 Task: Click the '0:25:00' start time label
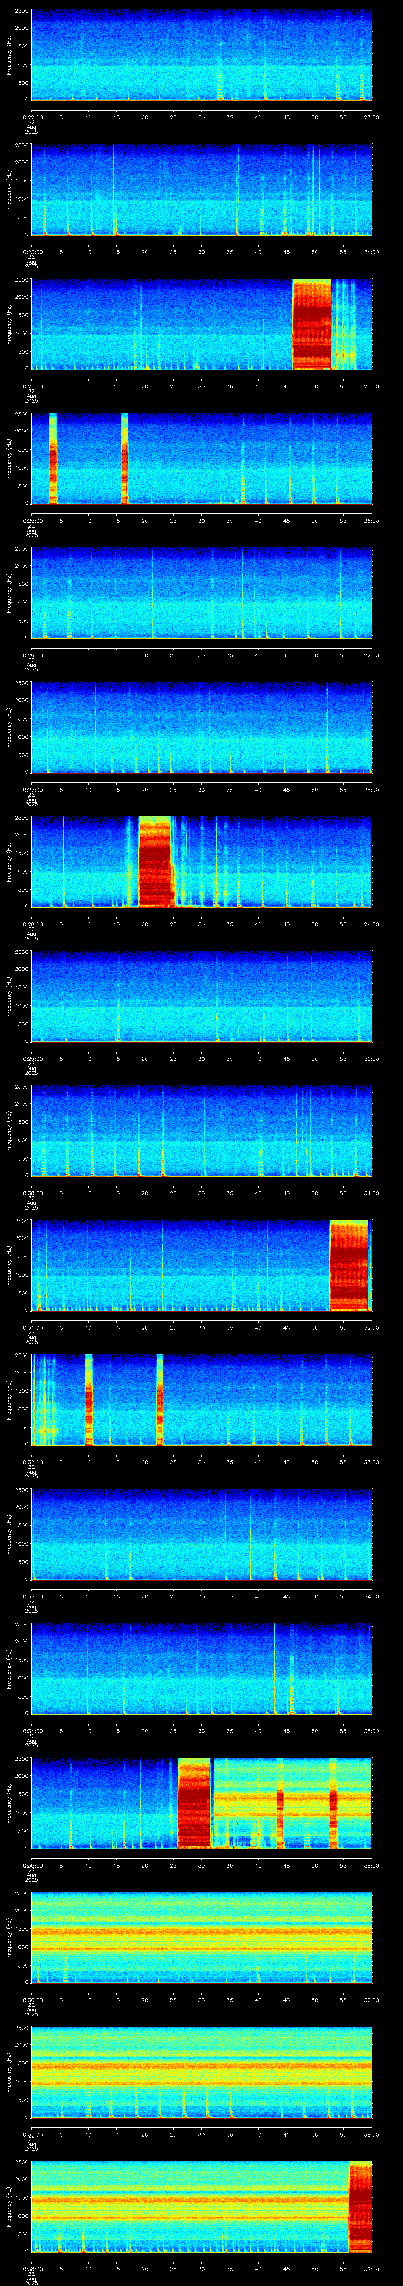[32, 520]
